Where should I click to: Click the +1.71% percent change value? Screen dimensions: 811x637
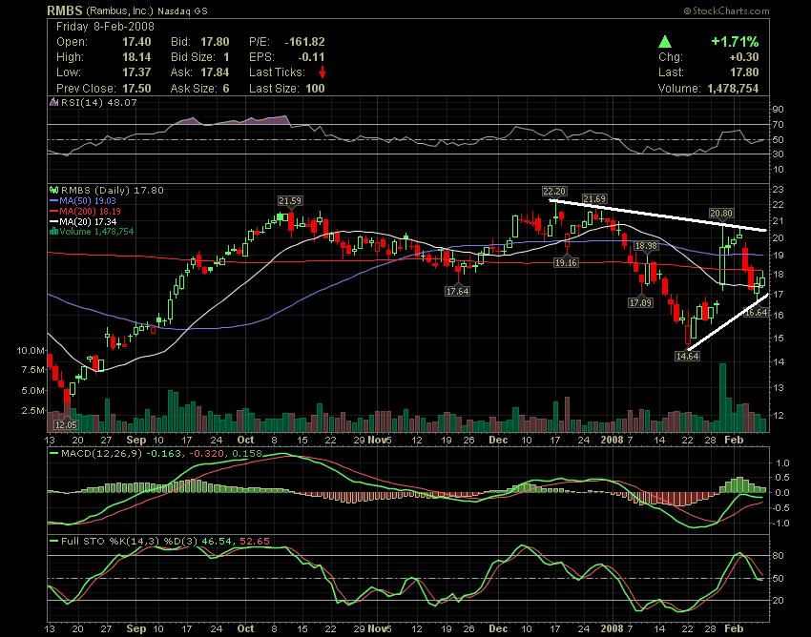(x=735, y=42)
